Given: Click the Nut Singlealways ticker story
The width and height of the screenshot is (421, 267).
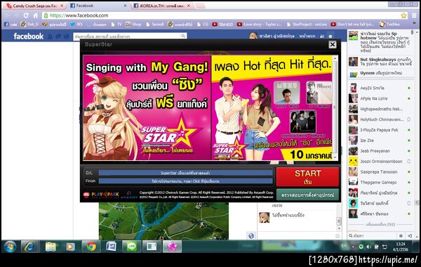Looking at the screenshot, I should pyautogui.click(x=380, y=62).
